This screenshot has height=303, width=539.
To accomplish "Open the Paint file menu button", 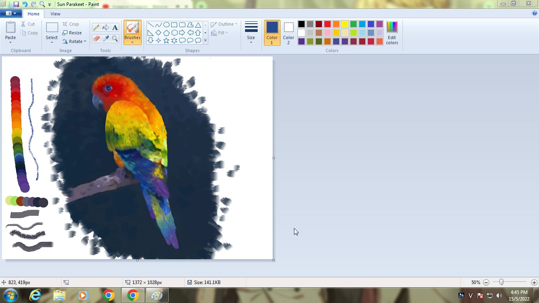I will coord(11,13).
